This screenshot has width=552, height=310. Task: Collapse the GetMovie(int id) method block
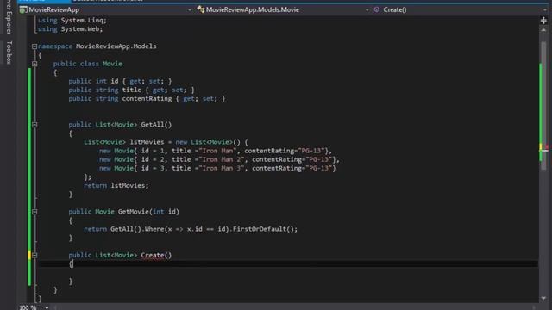[34, 212]
